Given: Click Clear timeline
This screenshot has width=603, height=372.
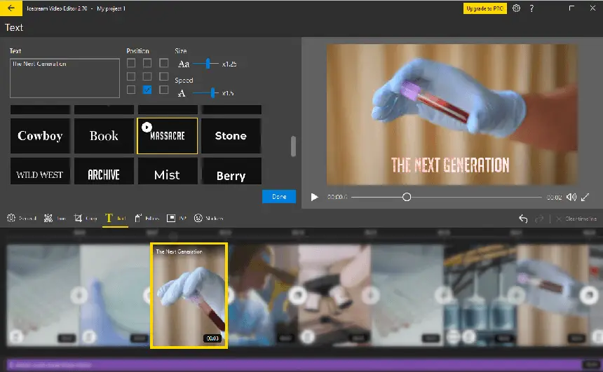Looking at the screenshot, I should tap(576, 219).
